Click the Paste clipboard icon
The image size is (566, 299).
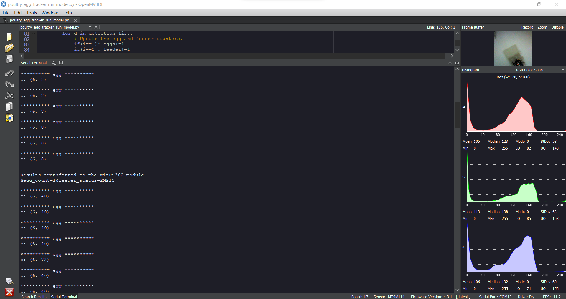click(x=9, y=118)
